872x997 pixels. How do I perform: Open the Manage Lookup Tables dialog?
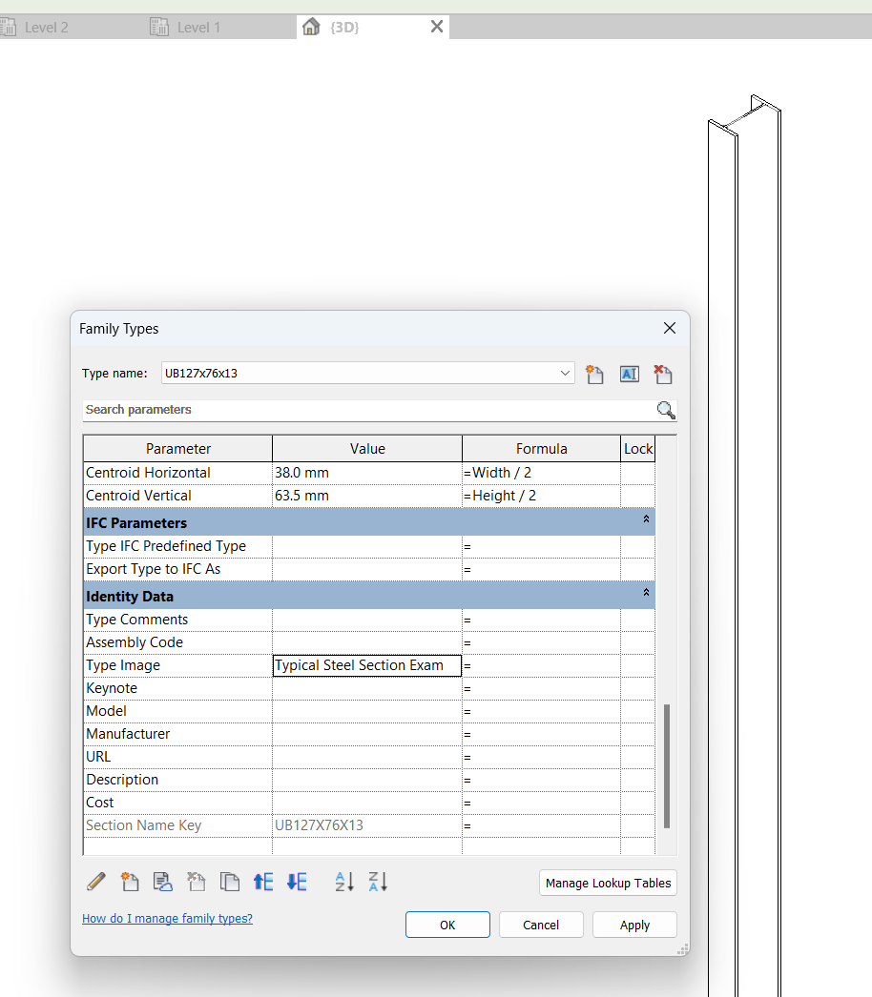click(608, 883)
